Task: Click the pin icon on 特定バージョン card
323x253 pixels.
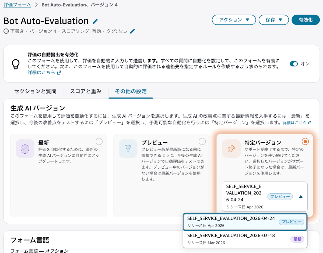Action: [x=231, y=148]
